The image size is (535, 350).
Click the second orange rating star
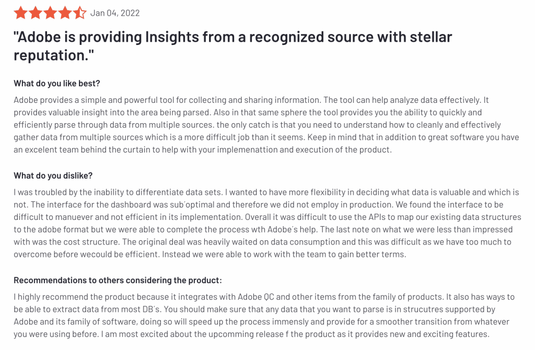pos(36,13)
